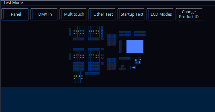
Task: Click the Change Product ID button
Action: pos(189,14)
